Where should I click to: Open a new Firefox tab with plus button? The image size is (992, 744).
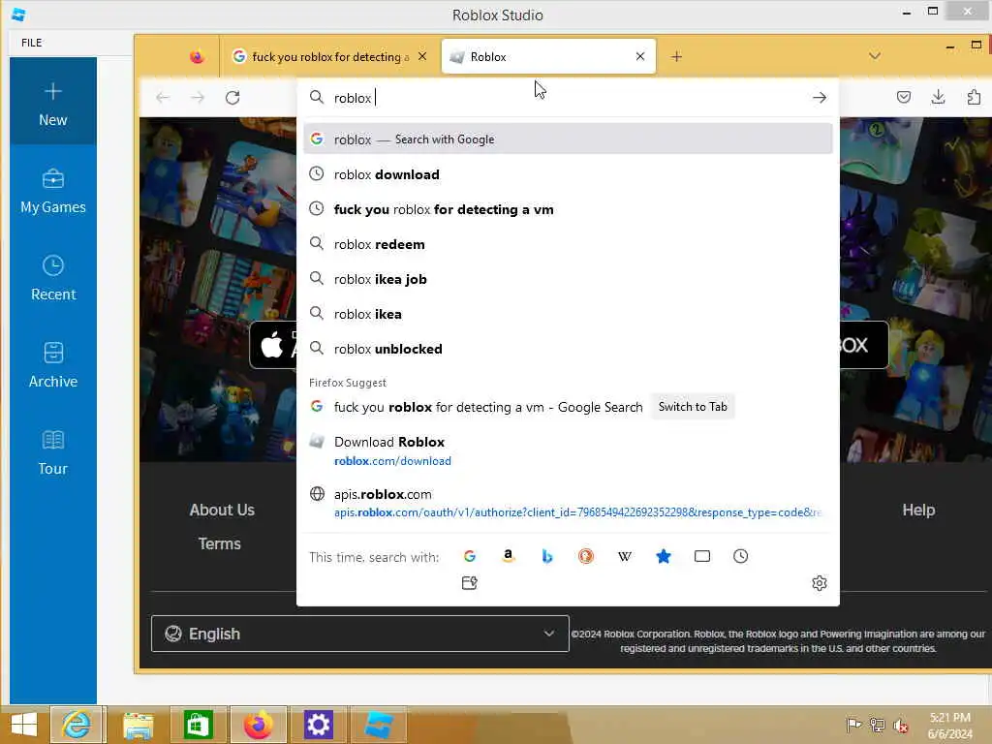pos(676,57)
